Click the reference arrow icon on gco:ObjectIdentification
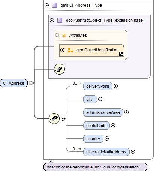The height and width of the screenshot is (172, 154). (x=121, y=54)
